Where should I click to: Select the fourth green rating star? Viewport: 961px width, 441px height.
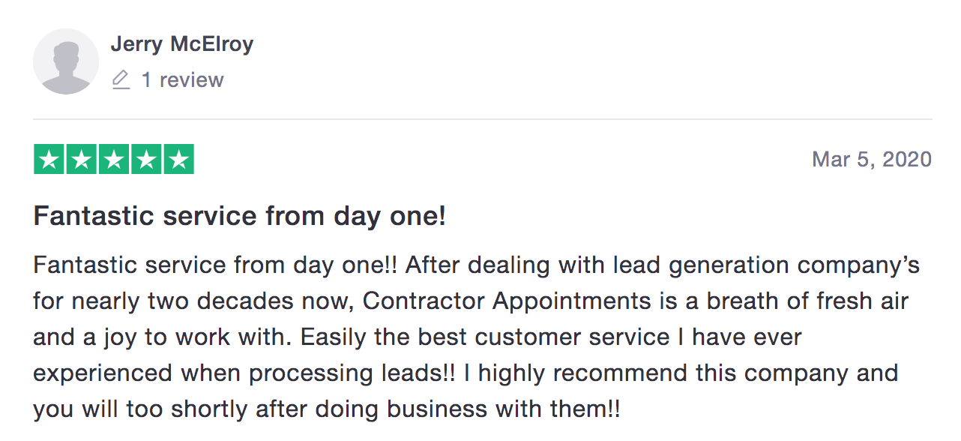[x=146, y=159]
